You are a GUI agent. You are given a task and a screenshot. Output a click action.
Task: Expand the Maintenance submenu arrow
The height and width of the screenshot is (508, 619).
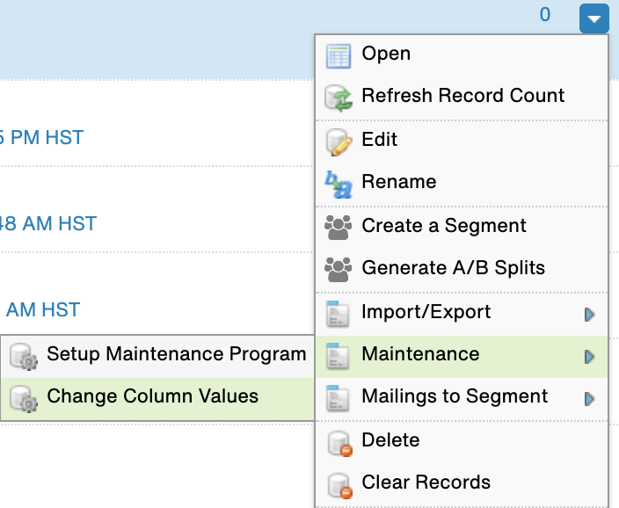point(589,357)
